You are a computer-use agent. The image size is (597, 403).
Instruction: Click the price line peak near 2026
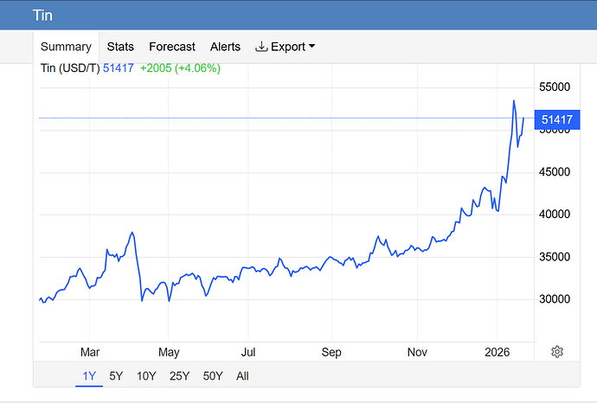[x=514, y=101]
